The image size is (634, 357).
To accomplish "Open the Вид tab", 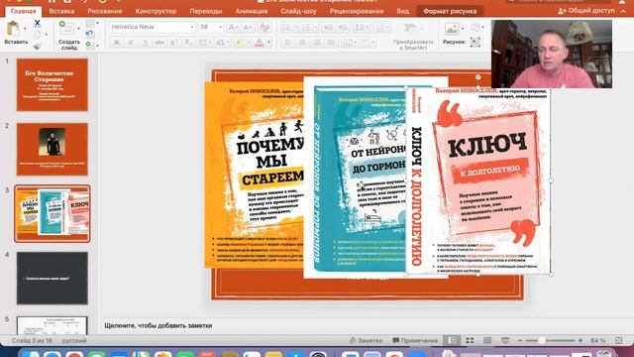I will [402, 11].
